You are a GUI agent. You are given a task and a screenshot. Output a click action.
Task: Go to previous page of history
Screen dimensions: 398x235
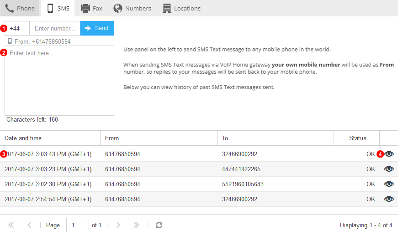pos(29,225)
